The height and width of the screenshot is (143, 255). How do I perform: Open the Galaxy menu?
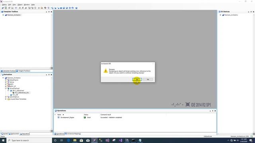4,5
